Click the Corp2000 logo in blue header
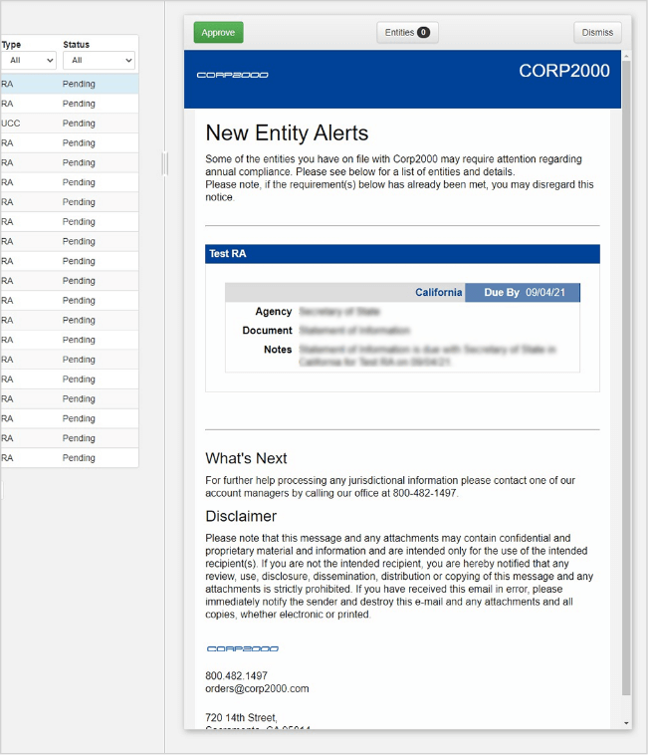 pos(232,75)
